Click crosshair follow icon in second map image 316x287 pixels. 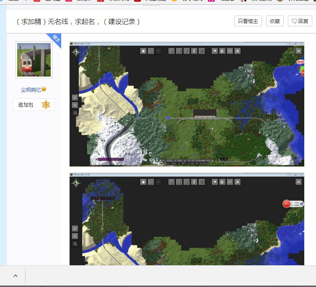(x=75, y=228)
